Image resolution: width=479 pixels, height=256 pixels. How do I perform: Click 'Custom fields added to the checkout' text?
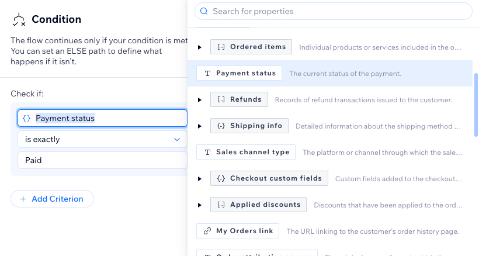click(398, 179)
